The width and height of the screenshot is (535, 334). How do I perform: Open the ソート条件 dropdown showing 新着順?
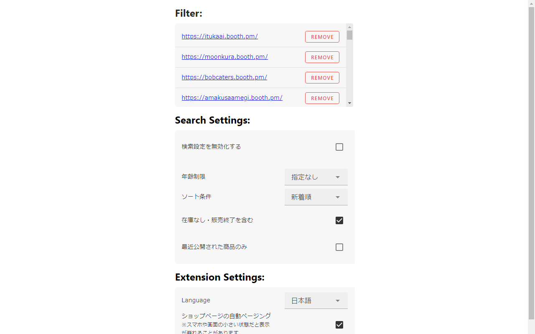tap(316, 197)
